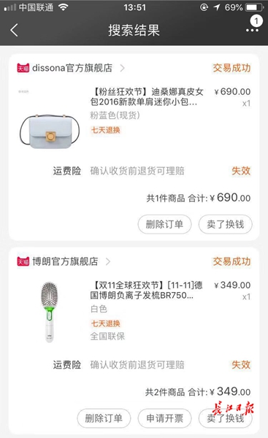This screenshot has width=268, height=438.
Task: Tap the location arrow status icon
Action: 217,7
